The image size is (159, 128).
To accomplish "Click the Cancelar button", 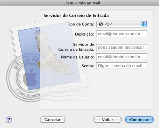I will 52,120.
